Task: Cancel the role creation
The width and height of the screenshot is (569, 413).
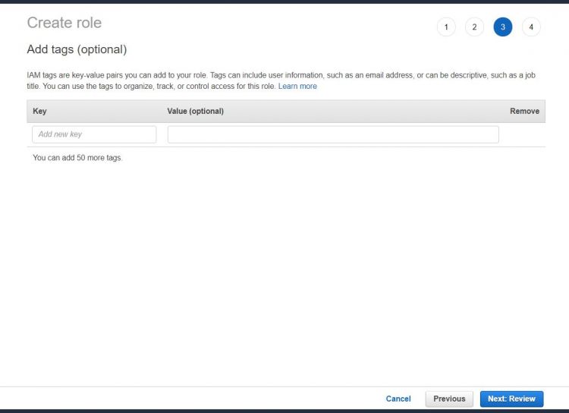Action: 398,399
